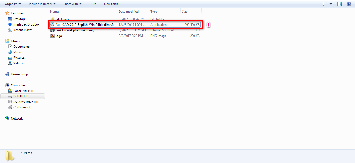Open minh dac Dropbox folder

[x=26, y=24]
